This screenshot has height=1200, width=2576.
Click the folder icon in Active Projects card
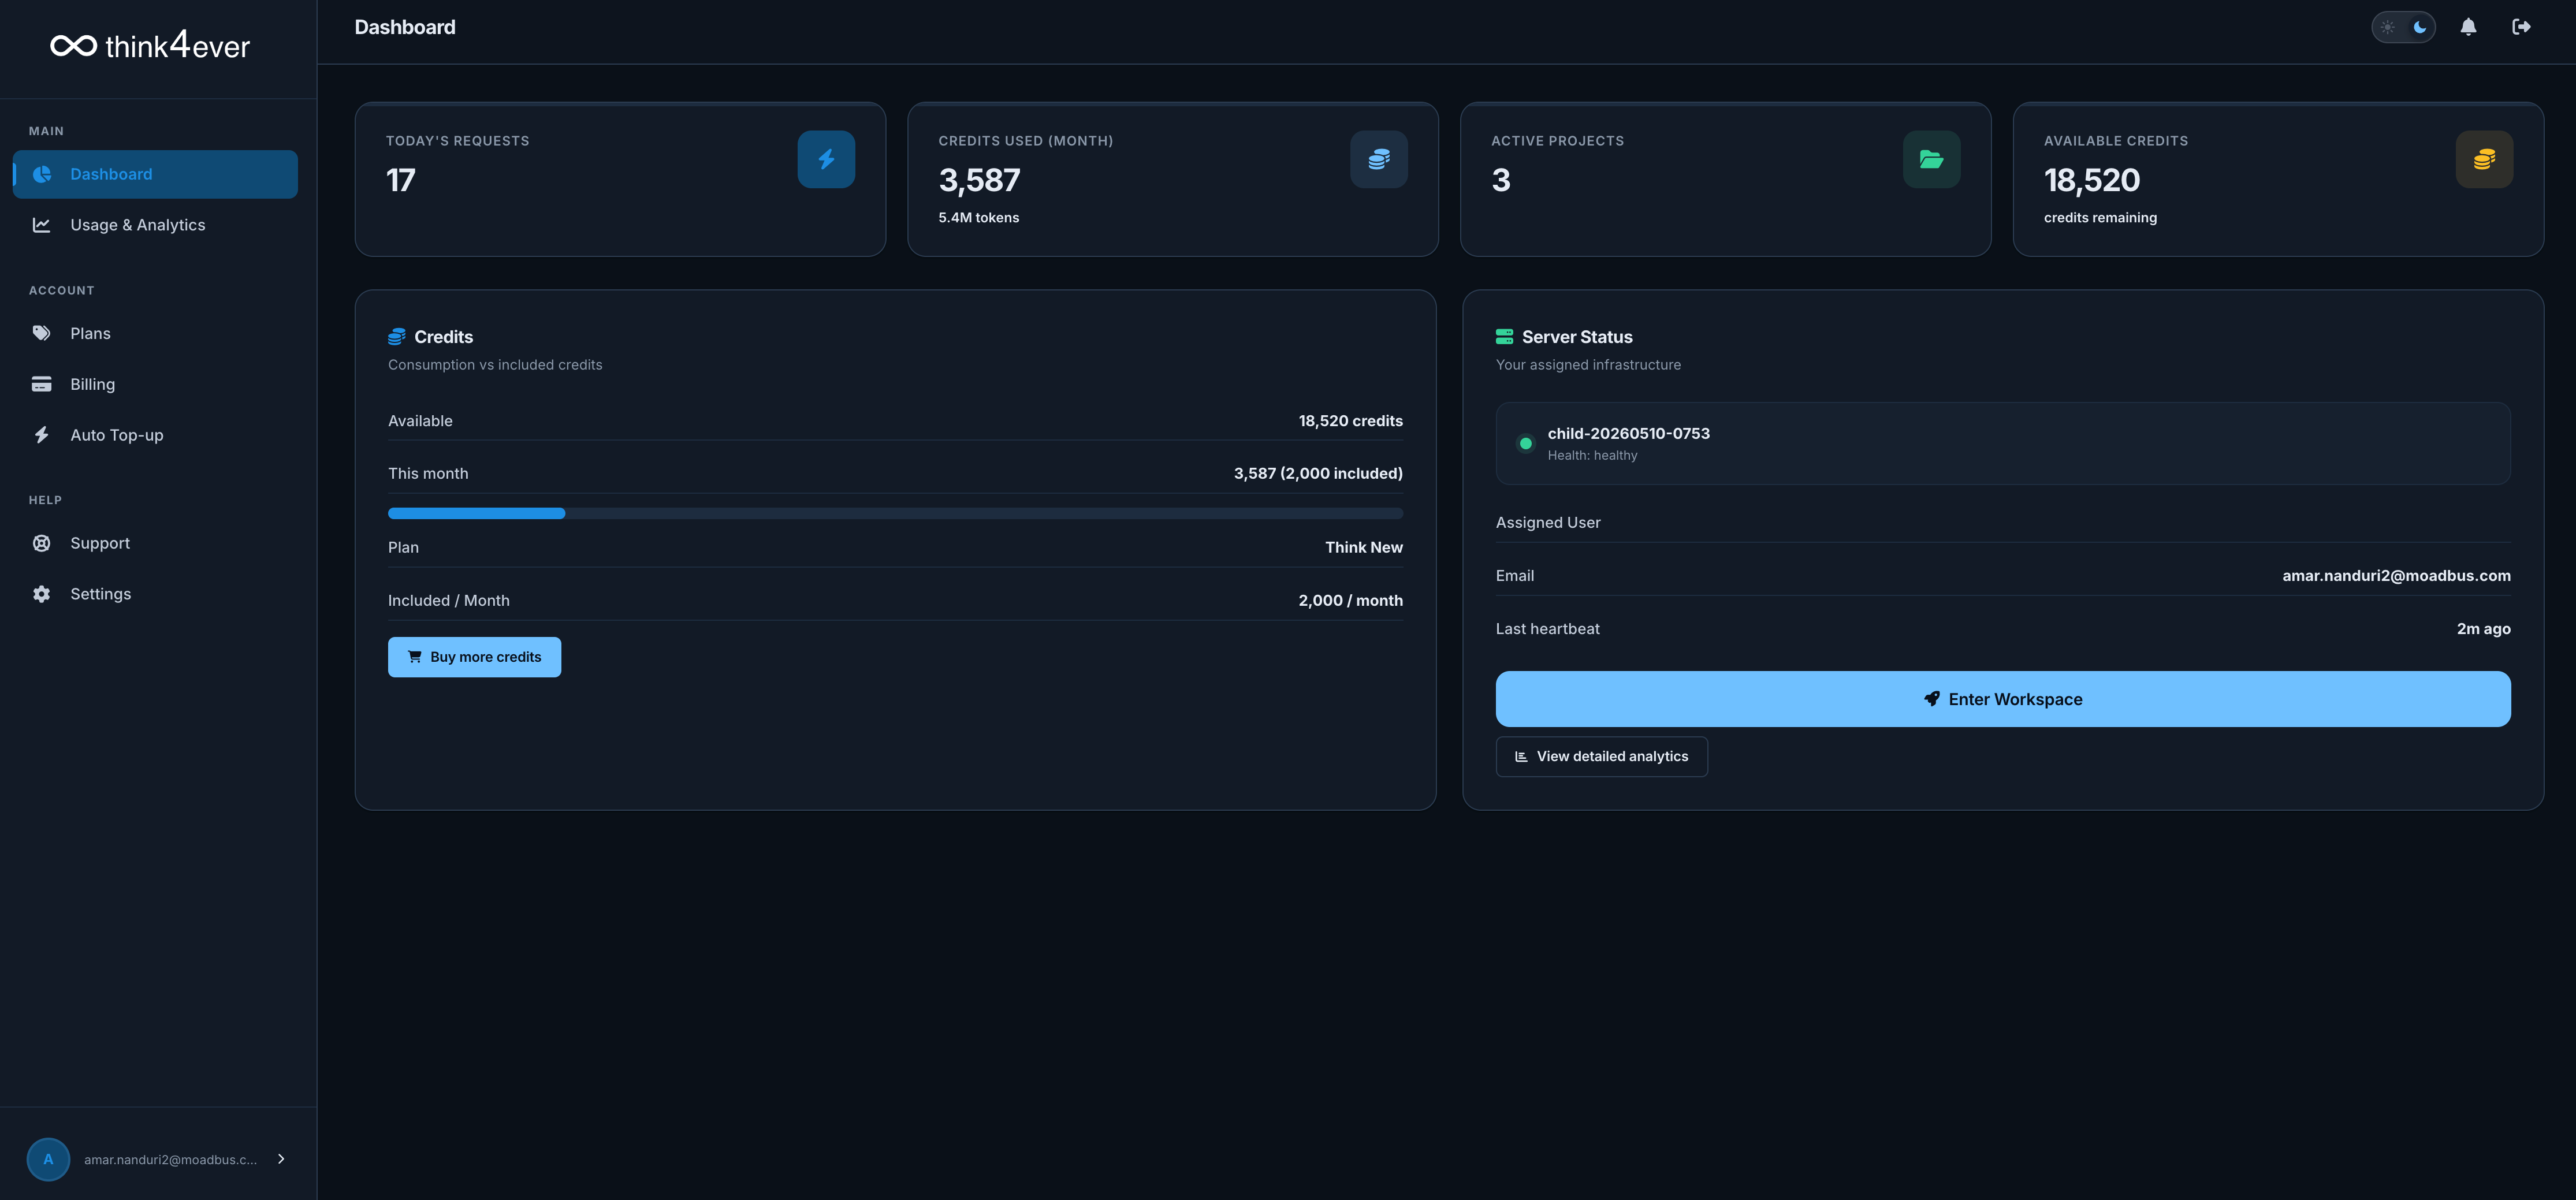1931,159
